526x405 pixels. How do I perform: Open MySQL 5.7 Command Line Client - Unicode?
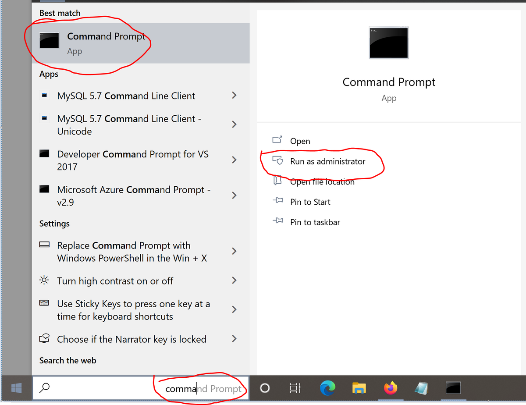coord(129,125)
